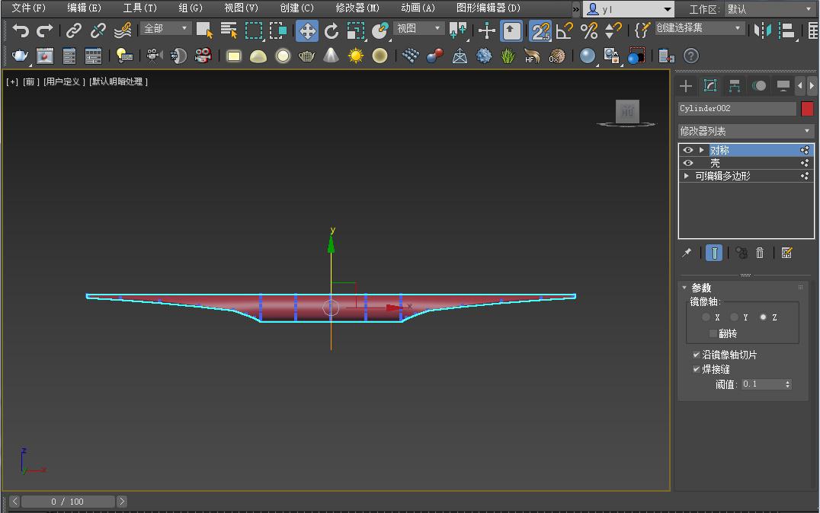Open 工作区 默认 dropdown
Viewport: 820px width, 513px height.
click(769, 9)
